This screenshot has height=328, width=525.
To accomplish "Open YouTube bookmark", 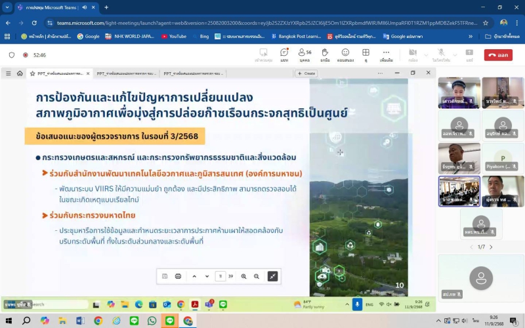I will point(174,37).
